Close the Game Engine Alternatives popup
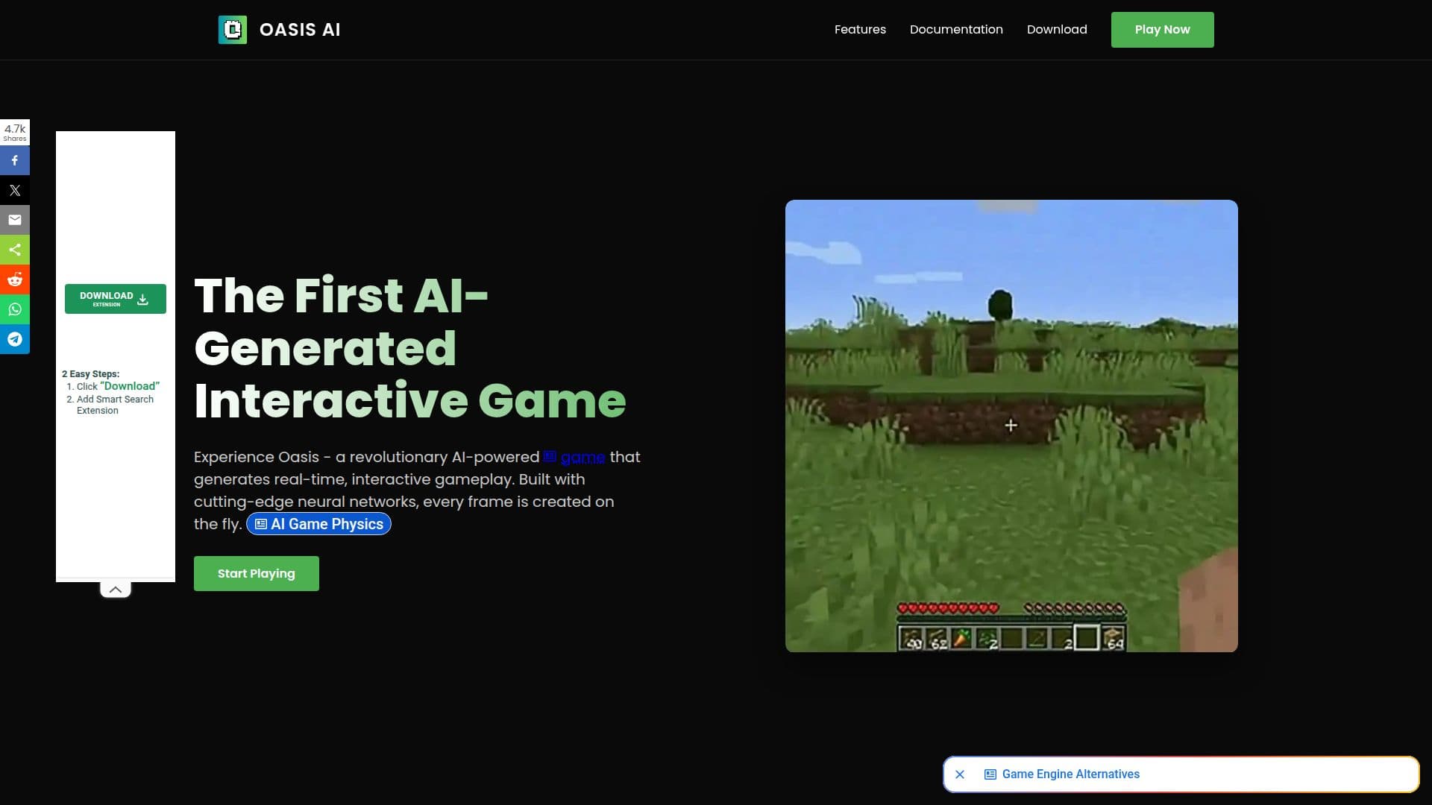The height and width of the screenshot is (805, 1432). pyautogui.click(x=960, y=774)
